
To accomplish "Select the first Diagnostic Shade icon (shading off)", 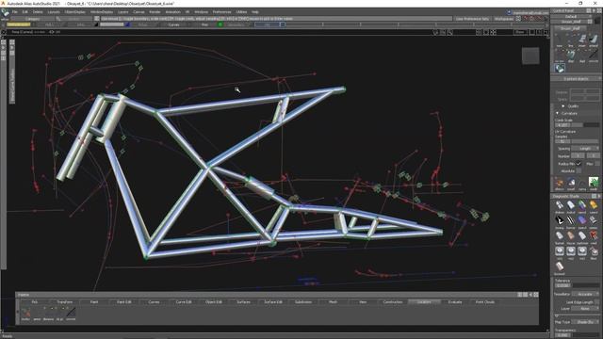I will pos(559,206).
